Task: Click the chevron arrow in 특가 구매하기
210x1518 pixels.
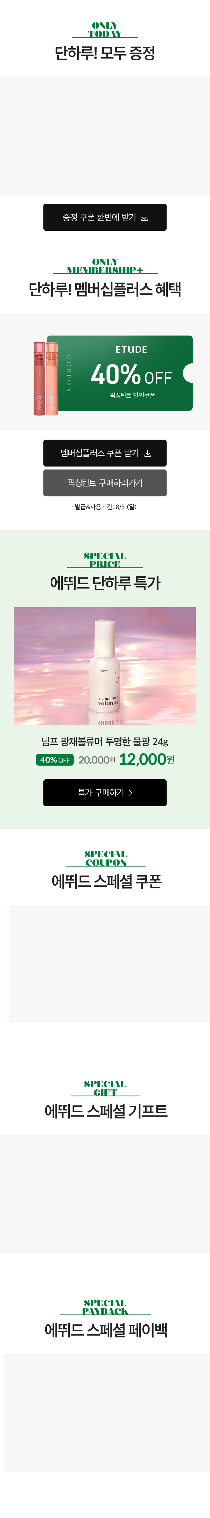Action: [x=130, y=792]
